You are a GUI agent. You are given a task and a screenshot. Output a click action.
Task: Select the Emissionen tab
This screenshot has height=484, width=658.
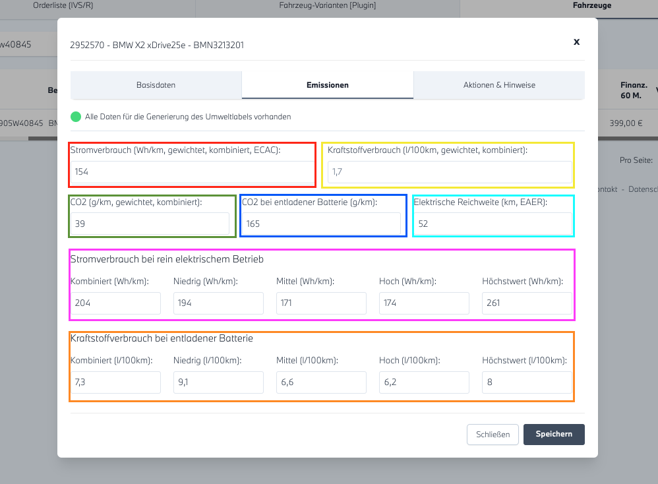[328, 85]
